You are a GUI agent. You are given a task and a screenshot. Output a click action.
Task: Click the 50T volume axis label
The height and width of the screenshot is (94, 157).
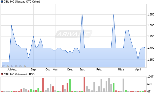[150, 84]
